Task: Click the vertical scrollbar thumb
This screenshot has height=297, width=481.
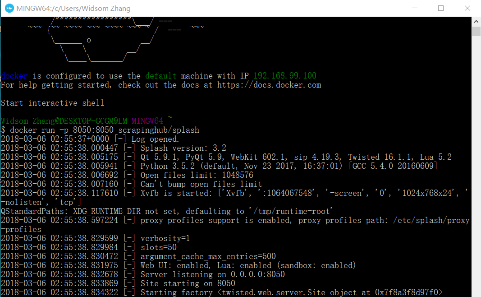Action: (x=476, y=31)
